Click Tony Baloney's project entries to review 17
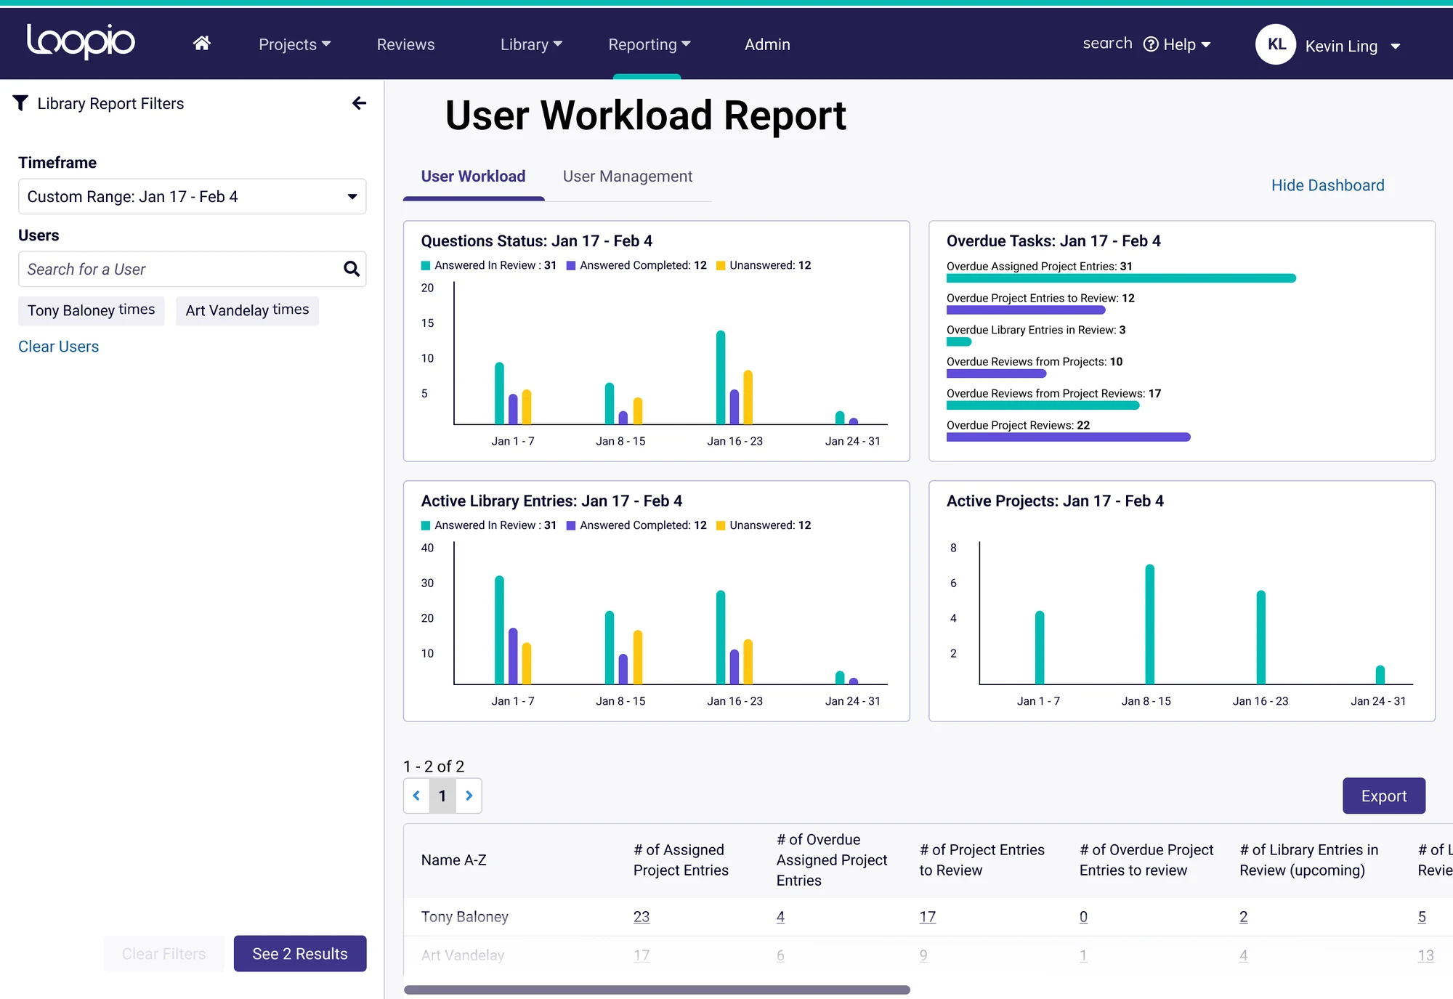Screen dimensions: 1453x999 [927, 917]
